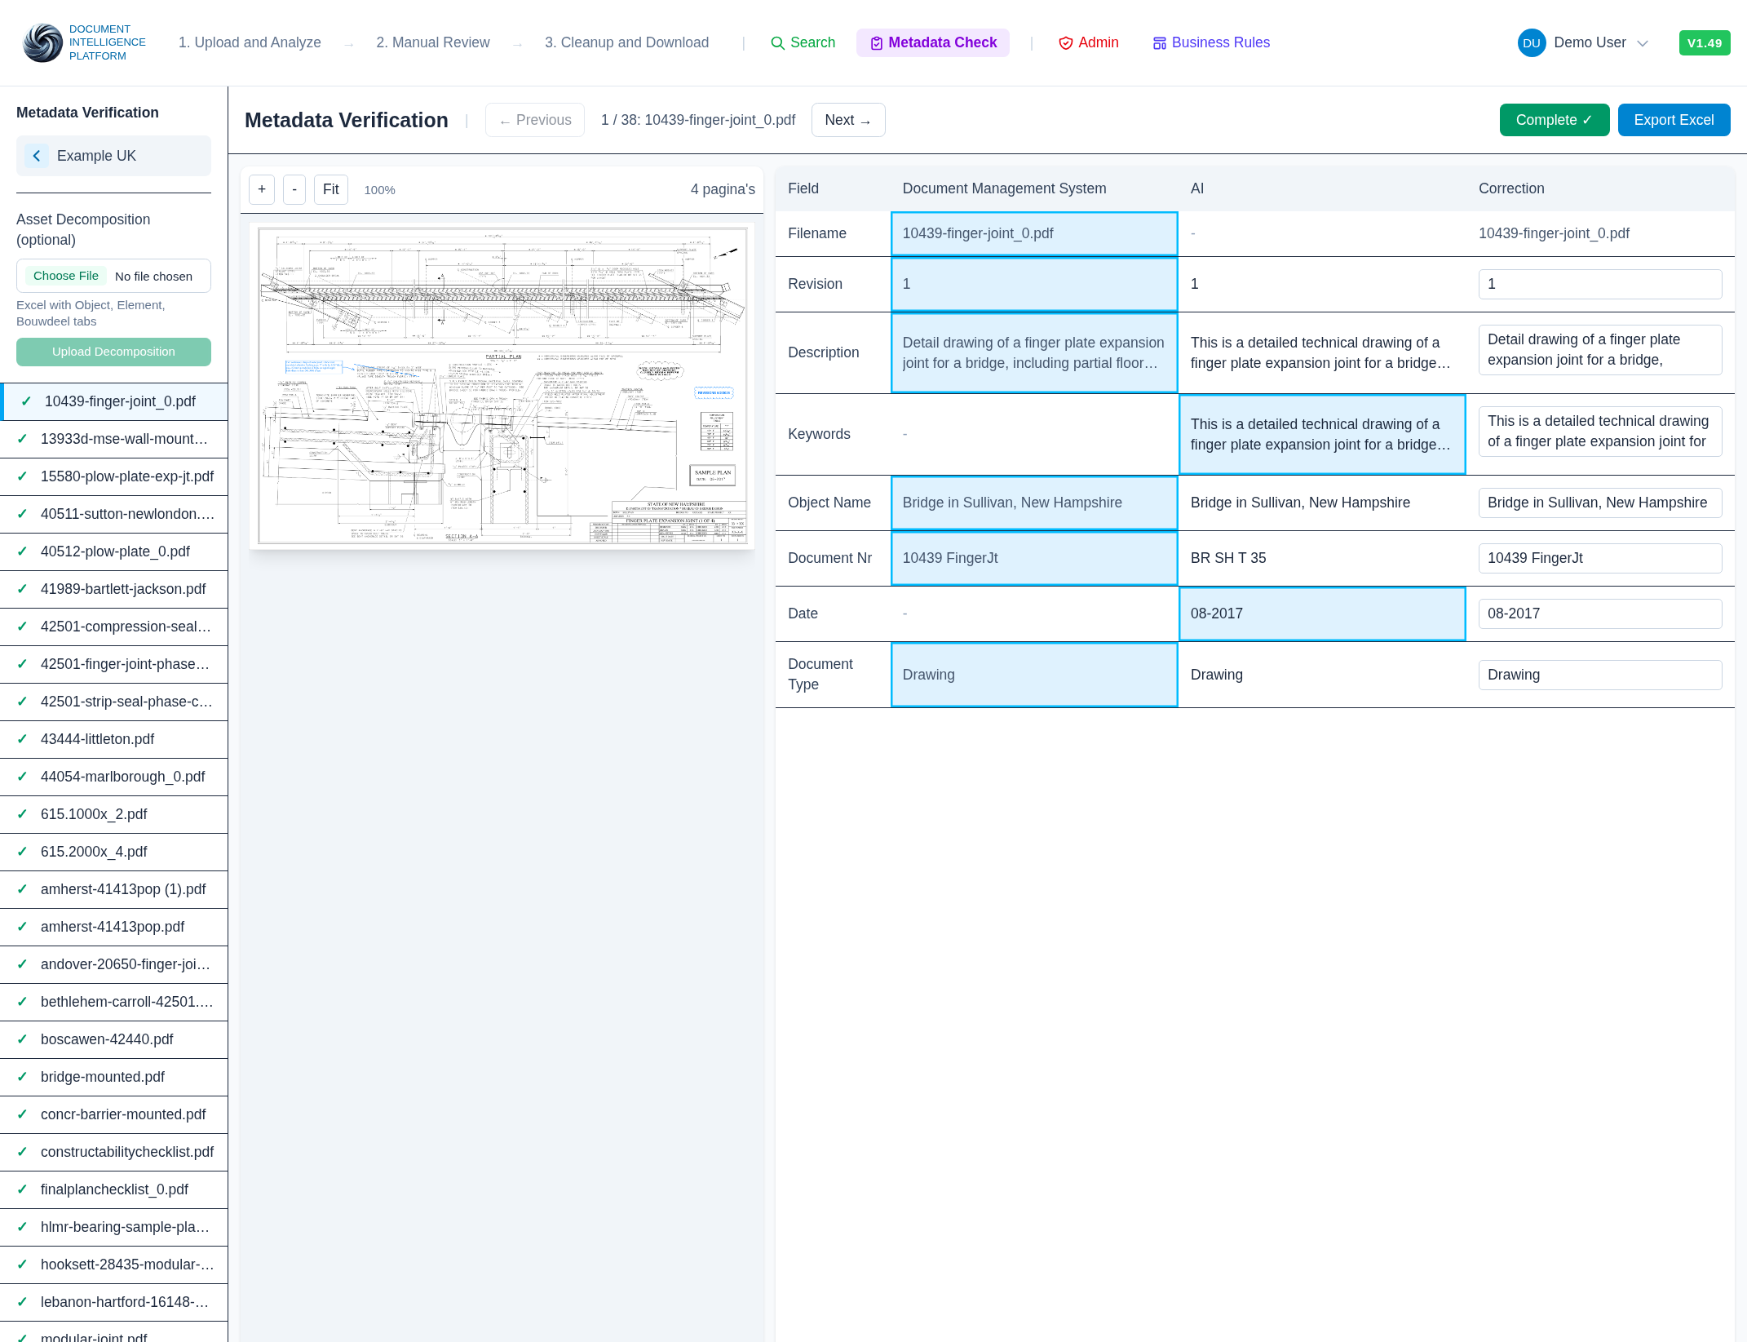Viewport: 1747px width, 1342px height.
Task: Open Search via magnifier icon
Action: [777, 43]
